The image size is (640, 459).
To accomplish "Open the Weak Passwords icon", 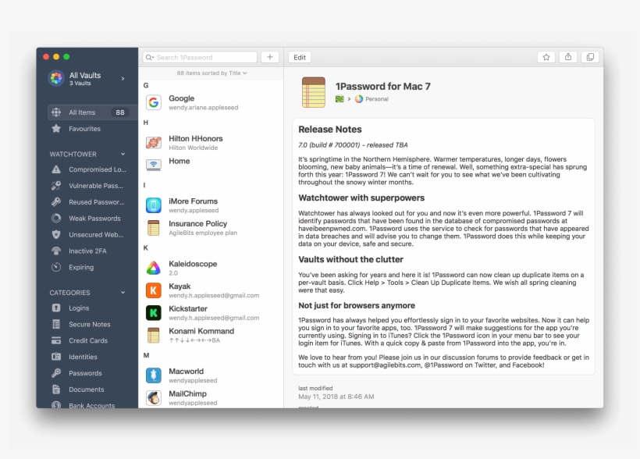I will (56, 219).
